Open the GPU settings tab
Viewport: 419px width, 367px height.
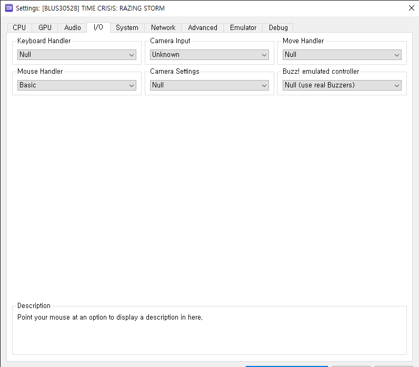point(45,28)
